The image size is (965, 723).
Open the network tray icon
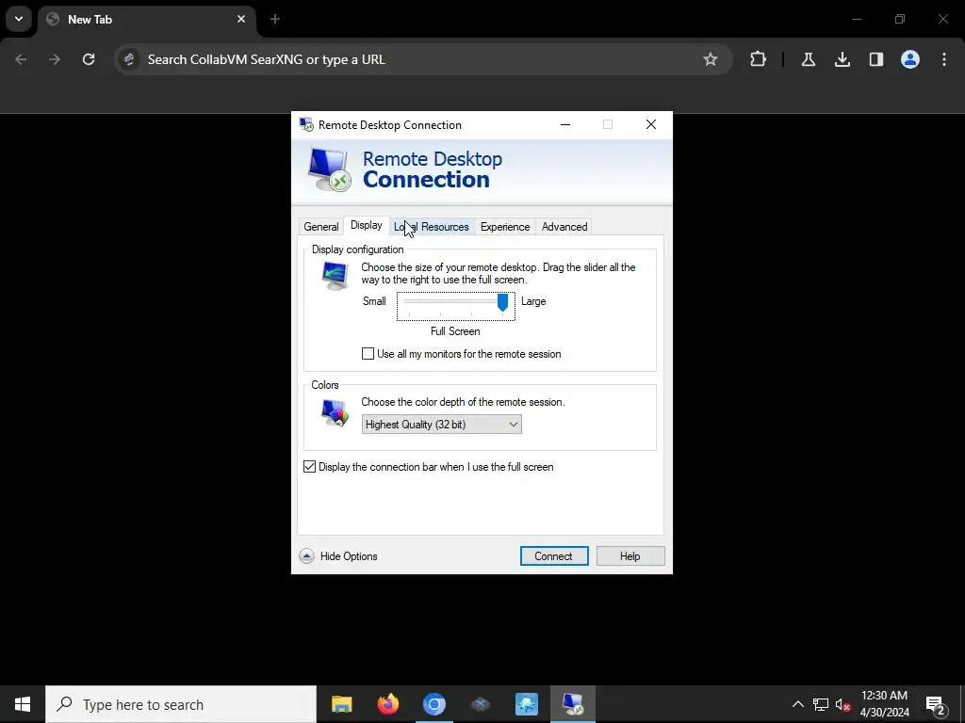[x=821, y=704]
